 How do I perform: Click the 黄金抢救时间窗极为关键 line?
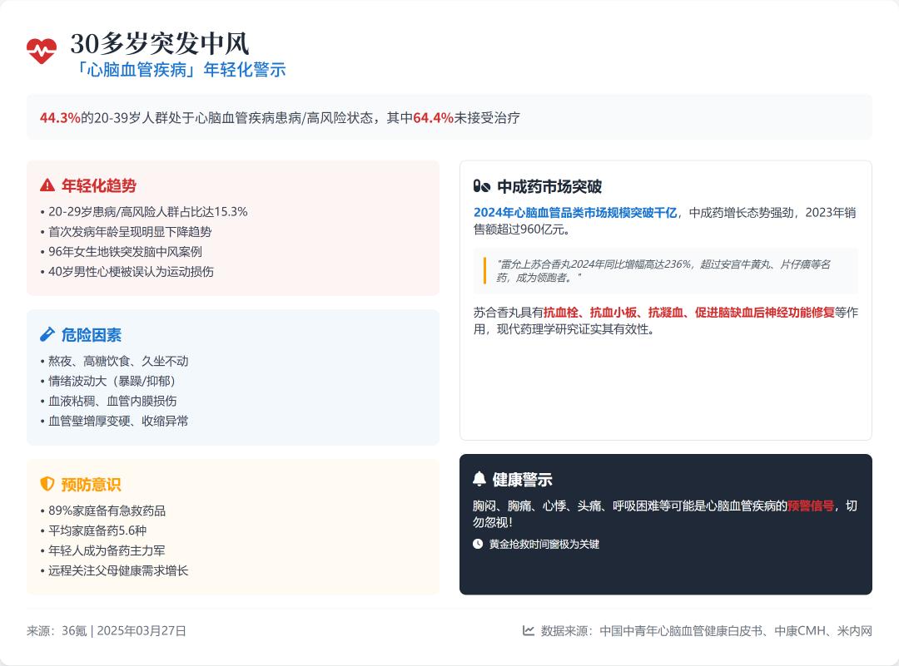(544, 544)
